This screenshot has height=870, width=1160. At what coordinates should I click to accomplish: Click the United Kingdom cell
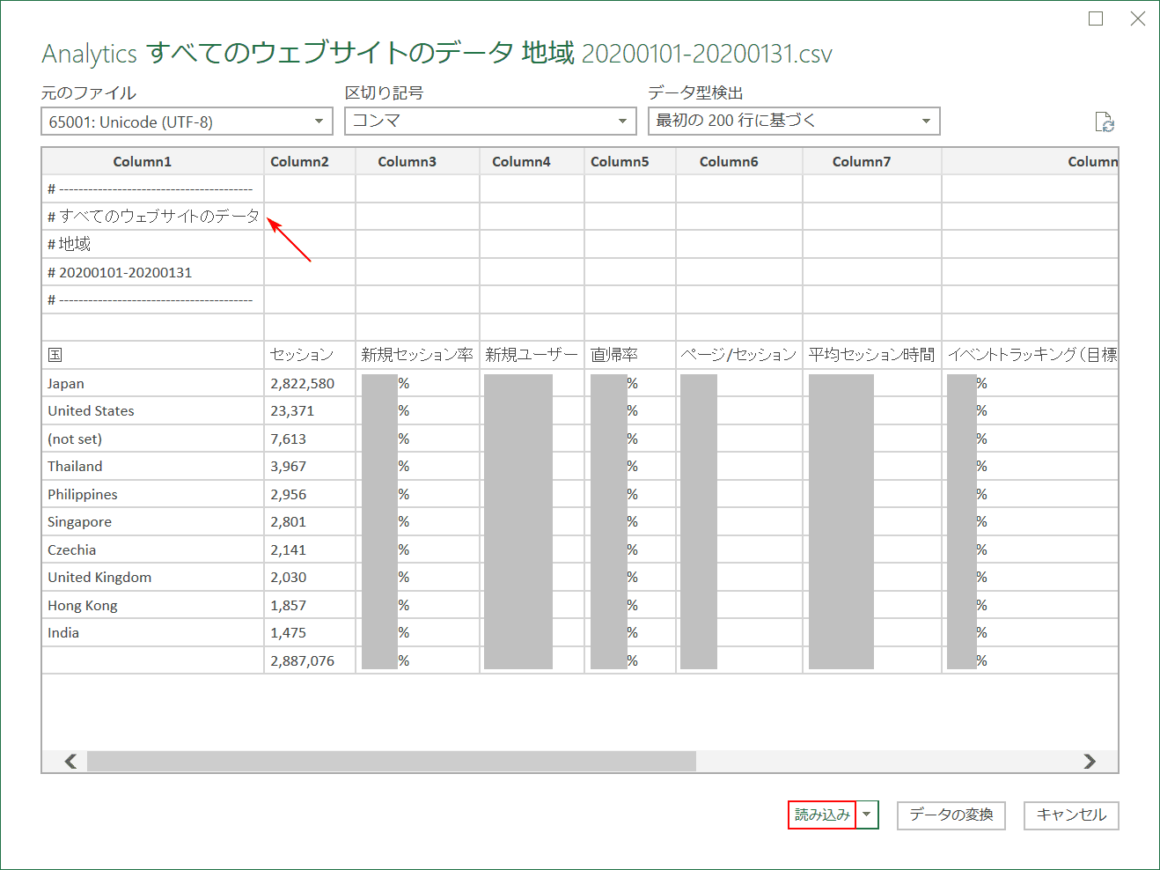tap(153, 577)
